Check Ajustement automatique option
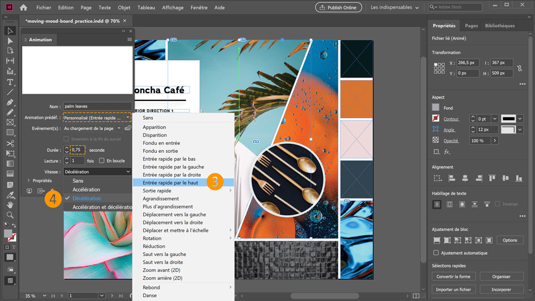The width and height of the screenshot is (535, 301). [436, 253]
